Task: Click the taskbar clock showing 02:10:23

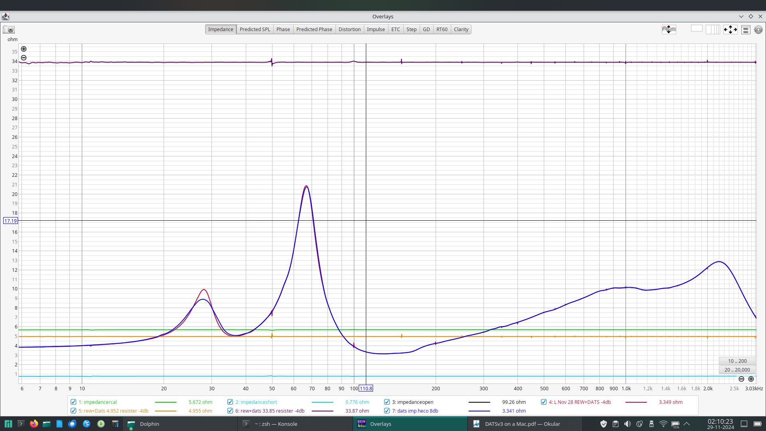Action: 720,424
